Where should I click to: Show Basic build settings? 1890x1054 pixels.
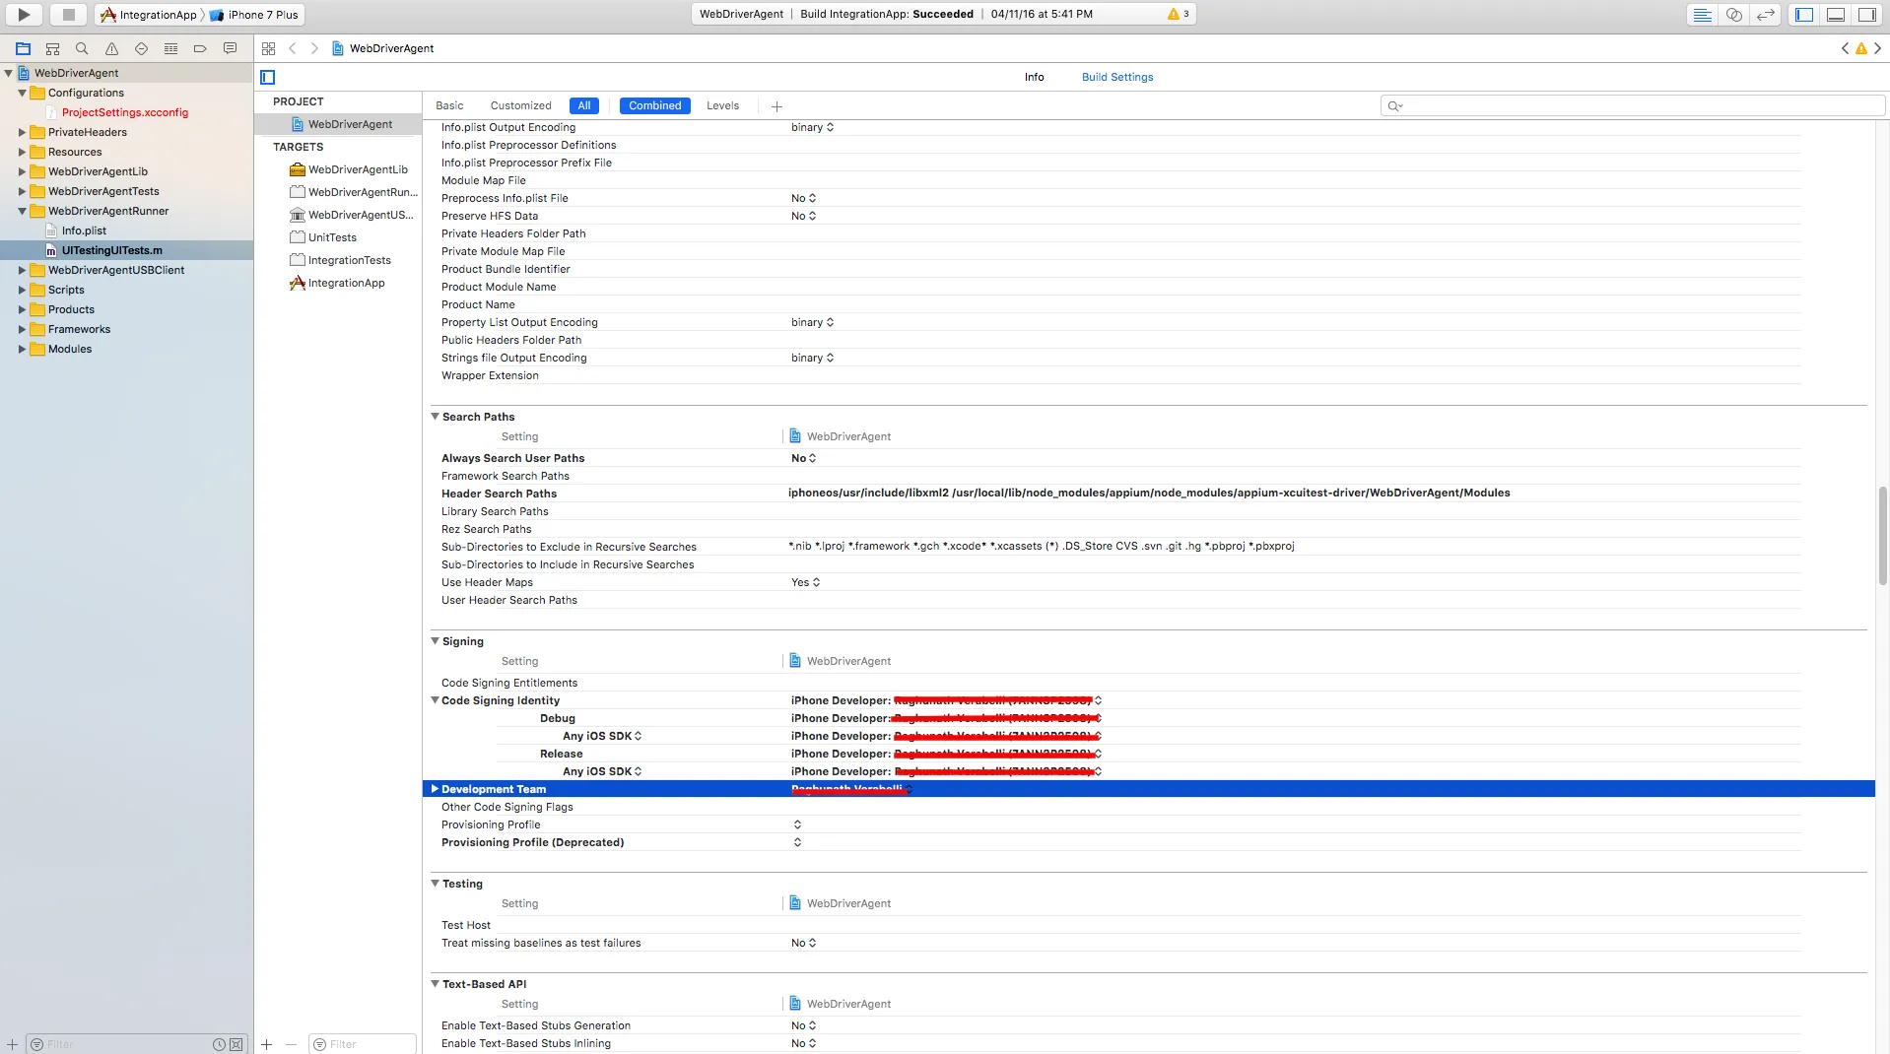[449, 105]
